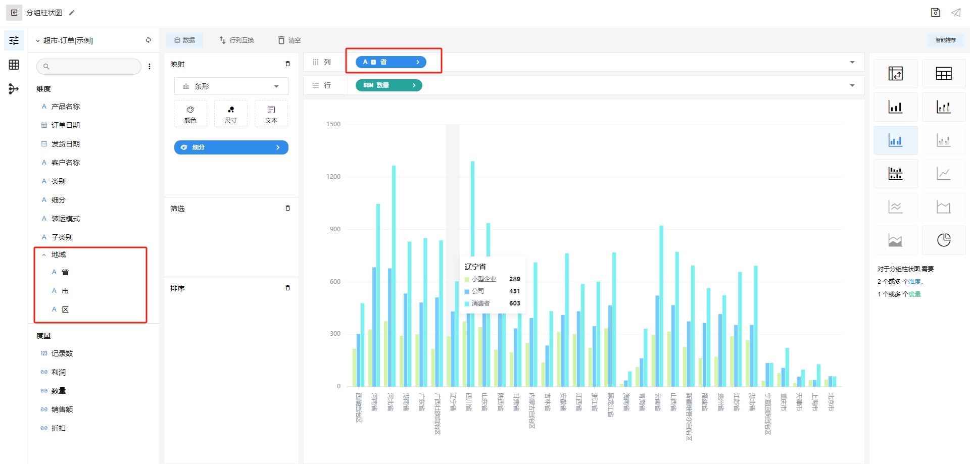The height and width of the screenshot is (464, 970).
Task: Select the pivot table chart type
Action: (895, 74)
